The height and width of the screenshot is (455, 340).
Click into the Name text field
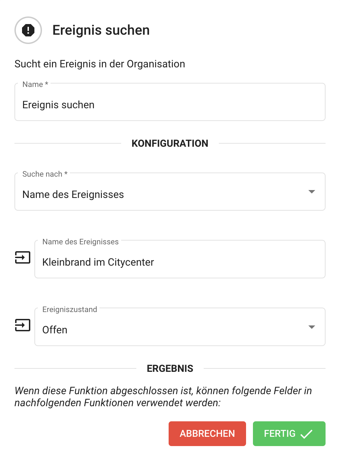170,105
